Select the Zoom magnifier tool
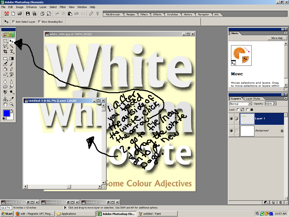Viewport: 289px width, 217px height. coord(12,104)
